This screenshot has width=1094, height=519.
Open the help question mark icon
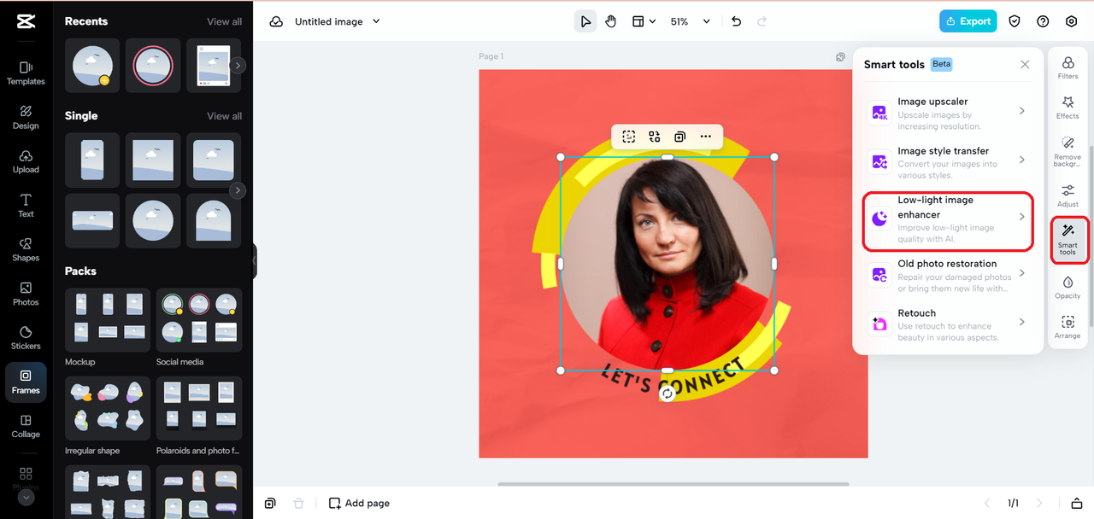click(1043, 21)
